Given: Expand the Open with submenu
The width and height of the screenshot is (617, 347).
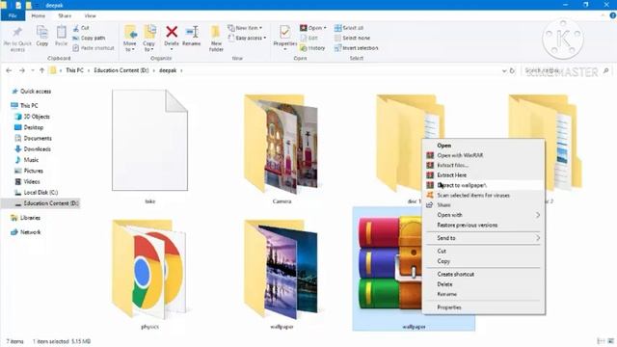Looking at the screenshot, I should [484, 215].
